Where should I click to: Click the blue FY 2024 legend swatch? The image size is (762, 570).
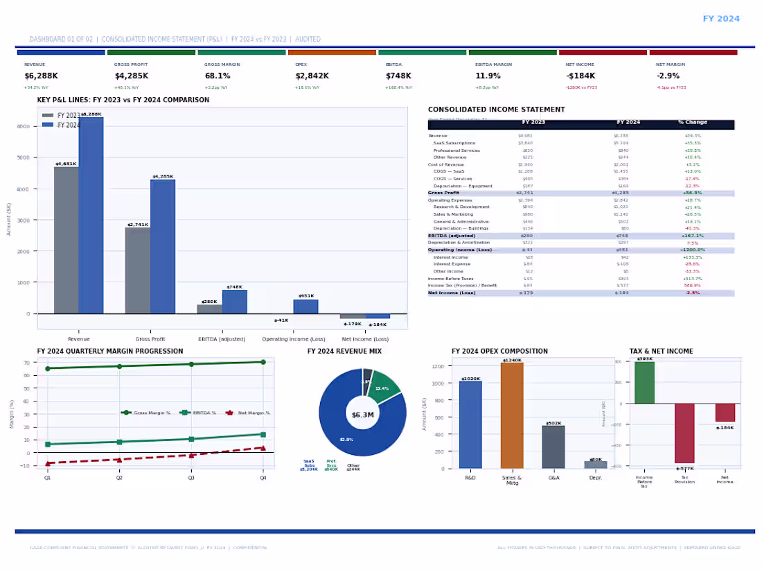coord(48,125)
